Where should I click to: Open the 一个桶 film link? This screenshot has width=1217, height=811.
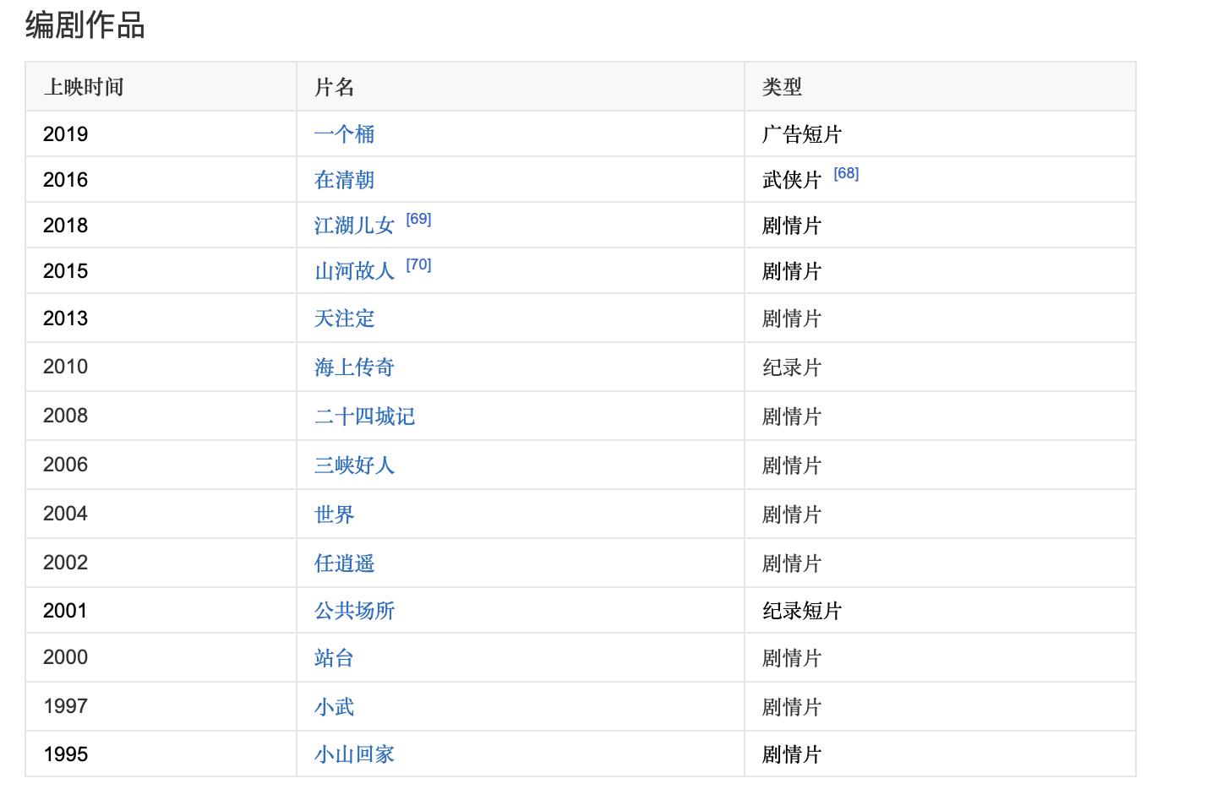[x=344, y=134]
